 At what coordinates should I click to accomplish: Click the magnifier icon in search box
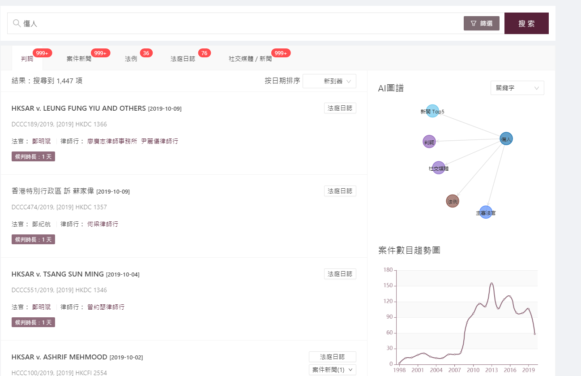17,23
